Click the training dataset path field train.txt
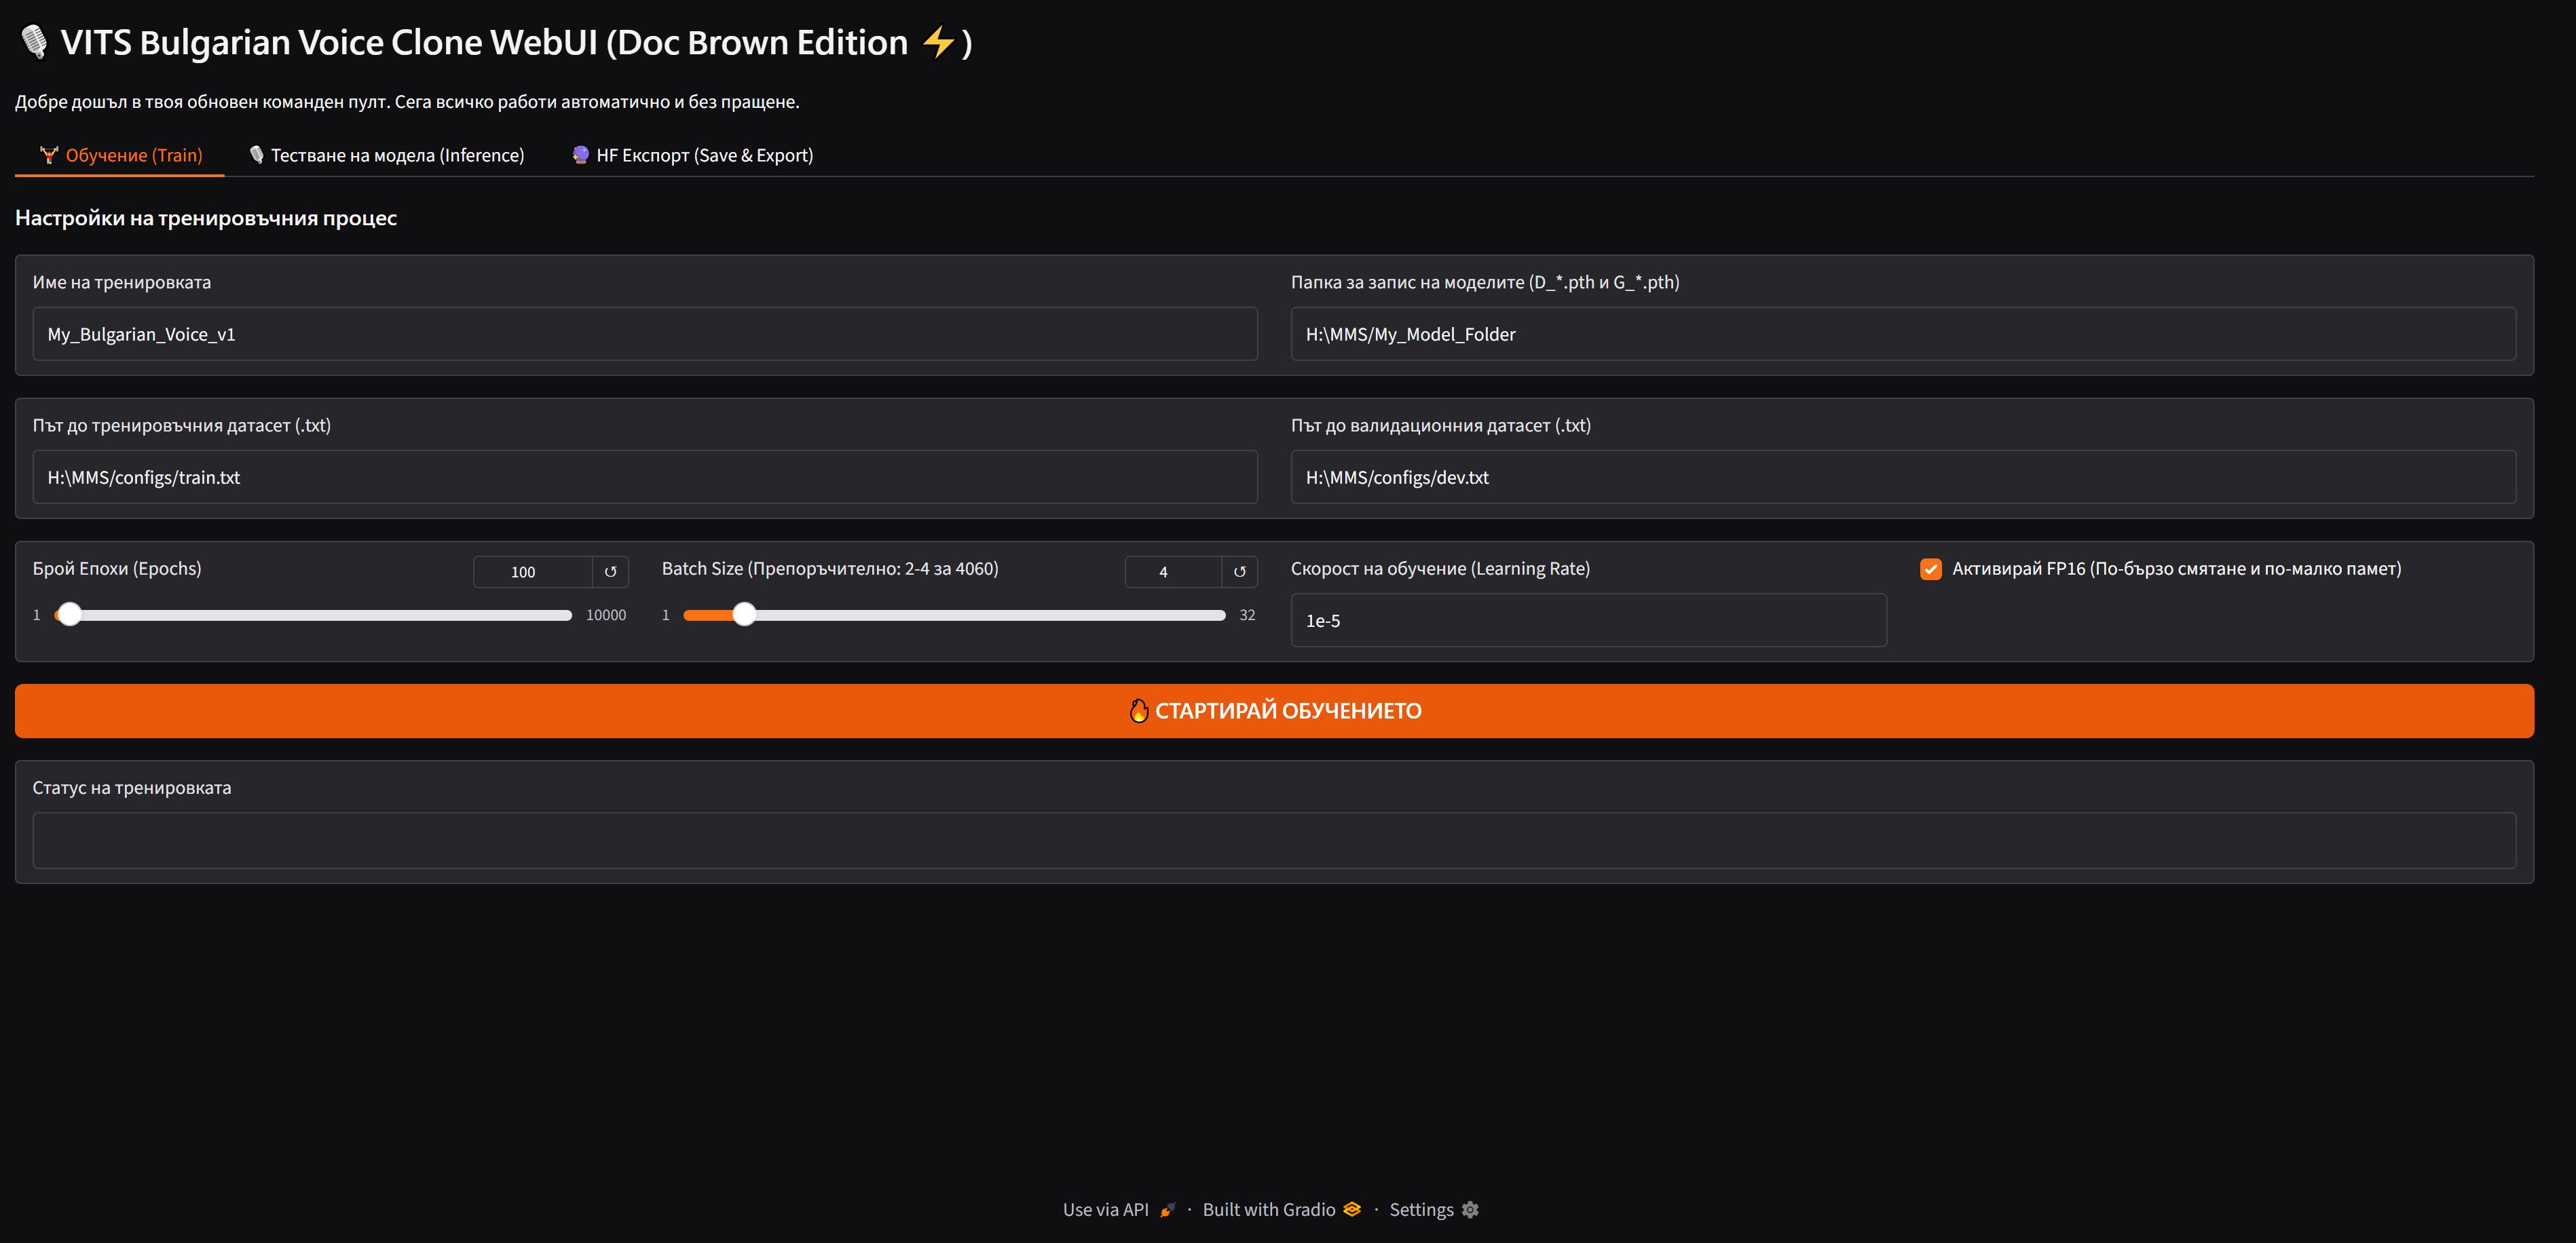This screenshot has width=2576, height=1243. pos(645,476)
